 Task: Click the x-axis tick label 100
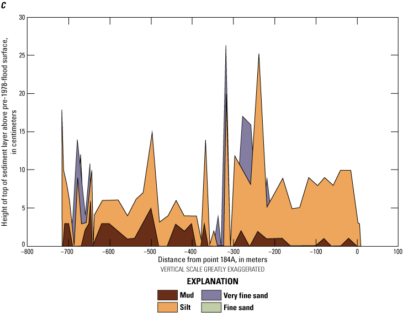397,252
